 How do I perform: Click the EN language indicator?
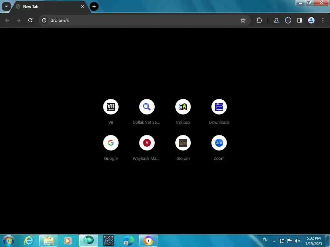(265, 240)
